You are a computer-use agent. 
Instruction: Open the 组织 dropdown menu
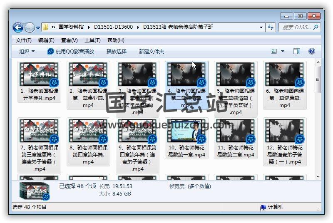27,51
